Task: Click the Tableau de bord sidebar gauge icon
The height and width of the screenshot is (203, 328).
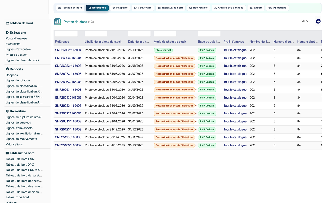Action: 7,23
